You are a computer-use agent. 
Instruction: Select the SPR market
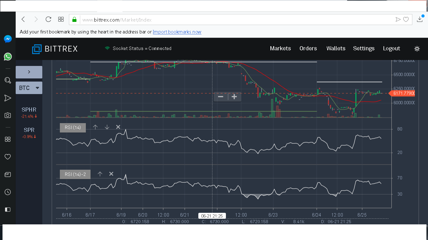29,130
